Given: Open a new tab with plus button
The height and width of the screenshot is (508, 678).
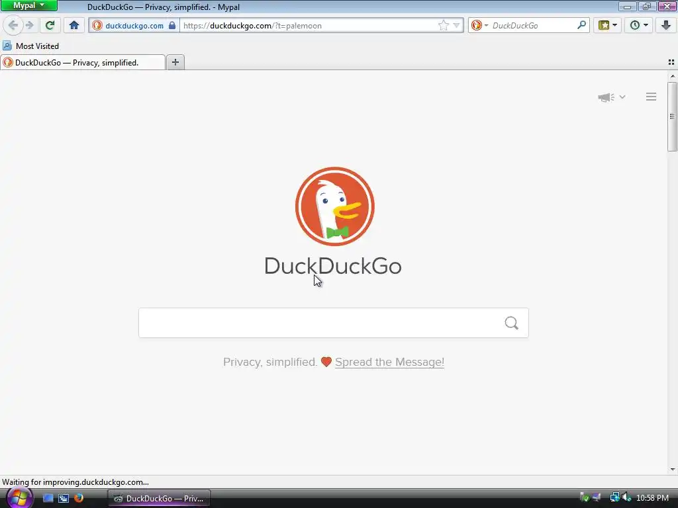Looking at the screenshot, I should [x=175, y=62].
